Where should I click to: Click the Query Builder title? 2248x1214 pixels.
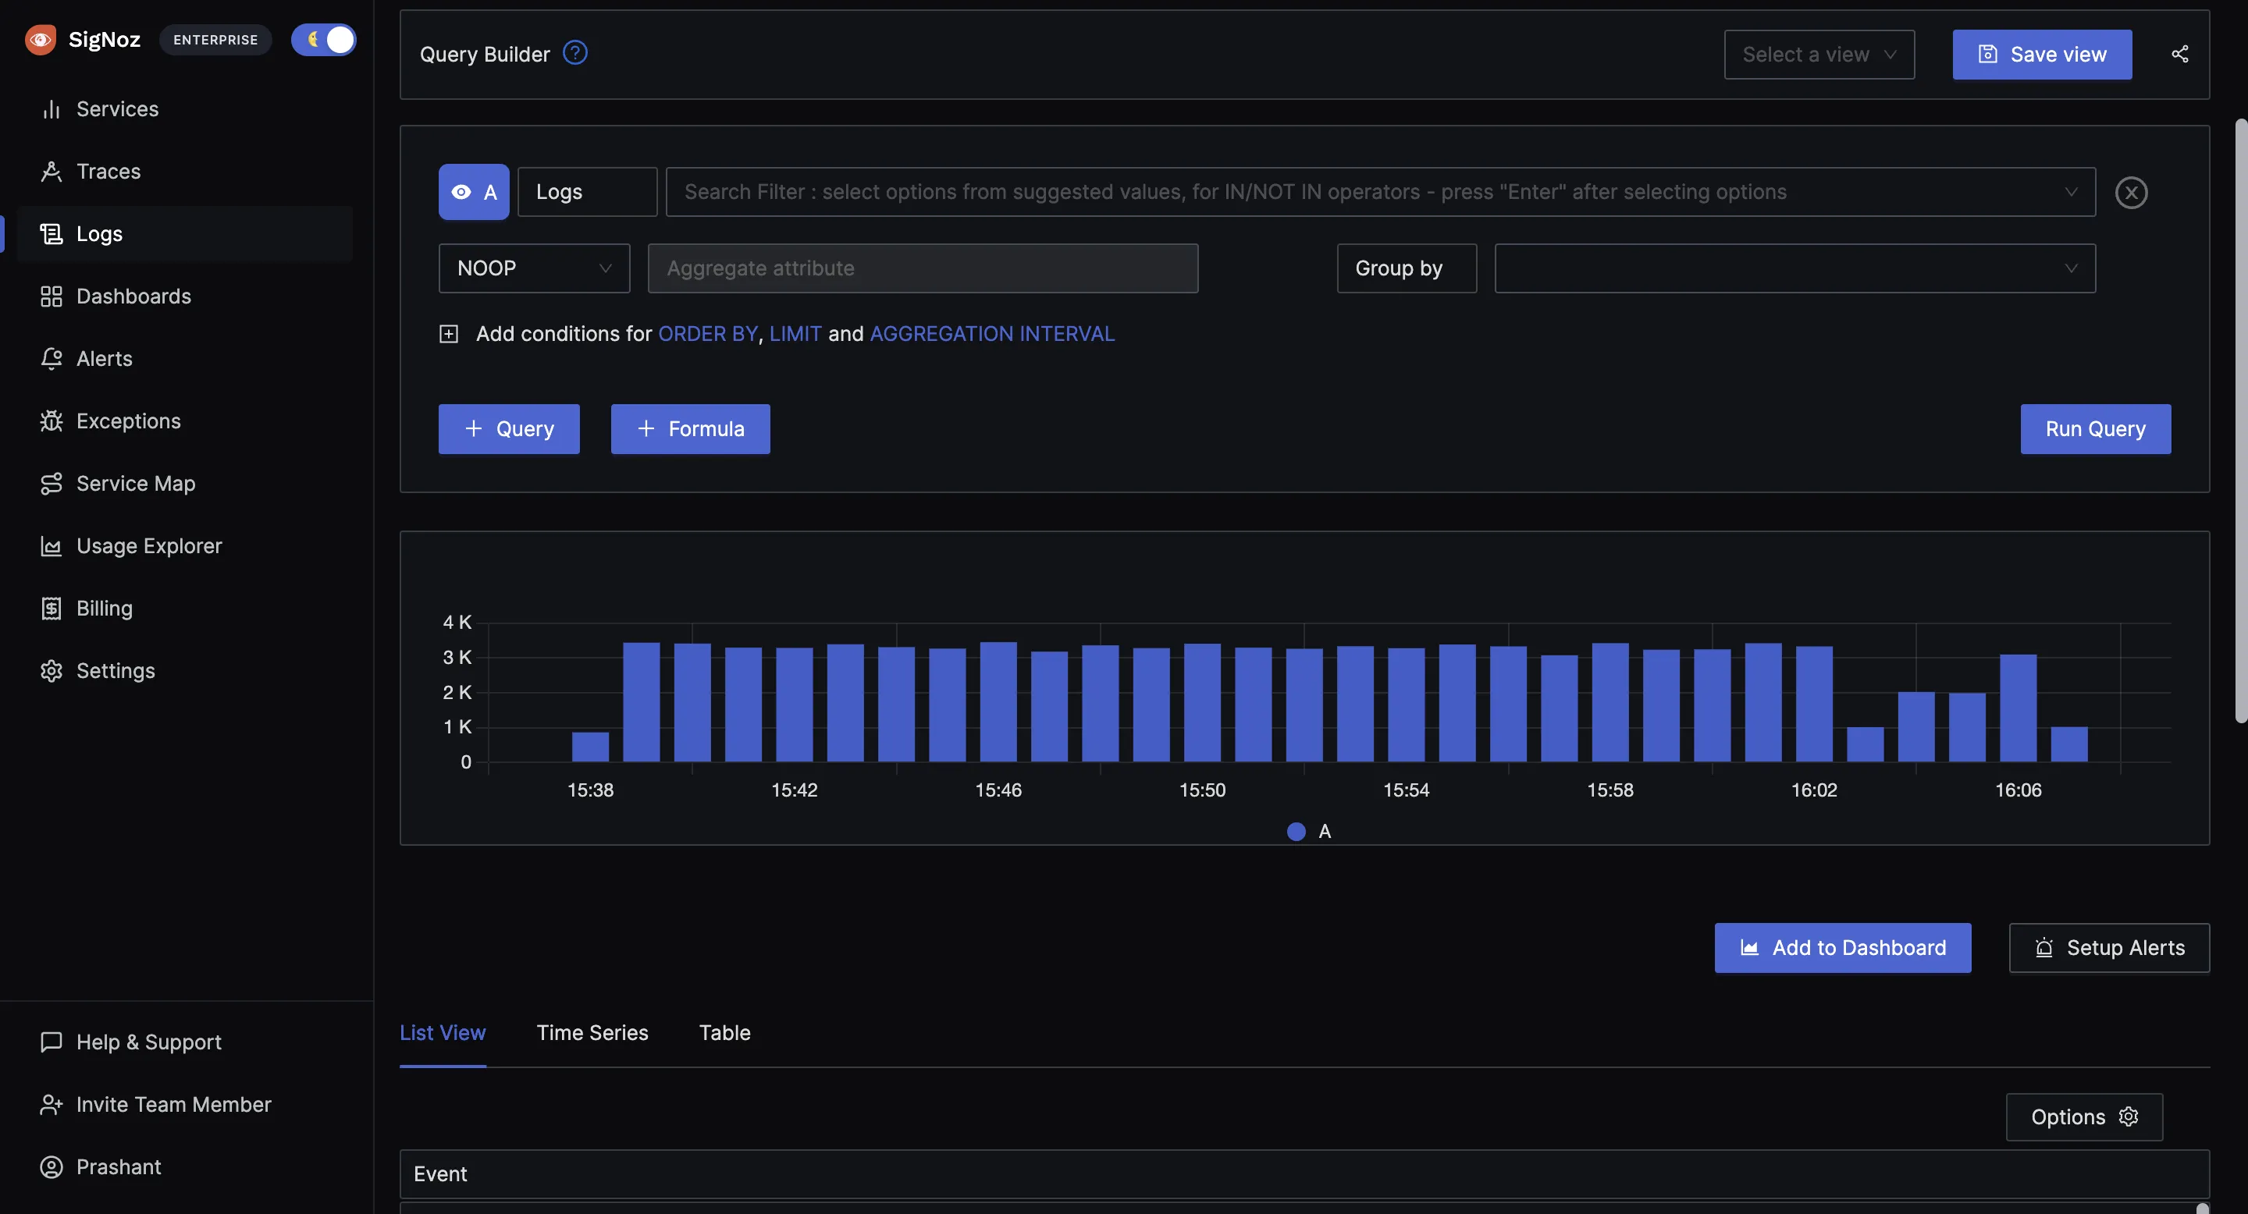click(x=484, y=54)
